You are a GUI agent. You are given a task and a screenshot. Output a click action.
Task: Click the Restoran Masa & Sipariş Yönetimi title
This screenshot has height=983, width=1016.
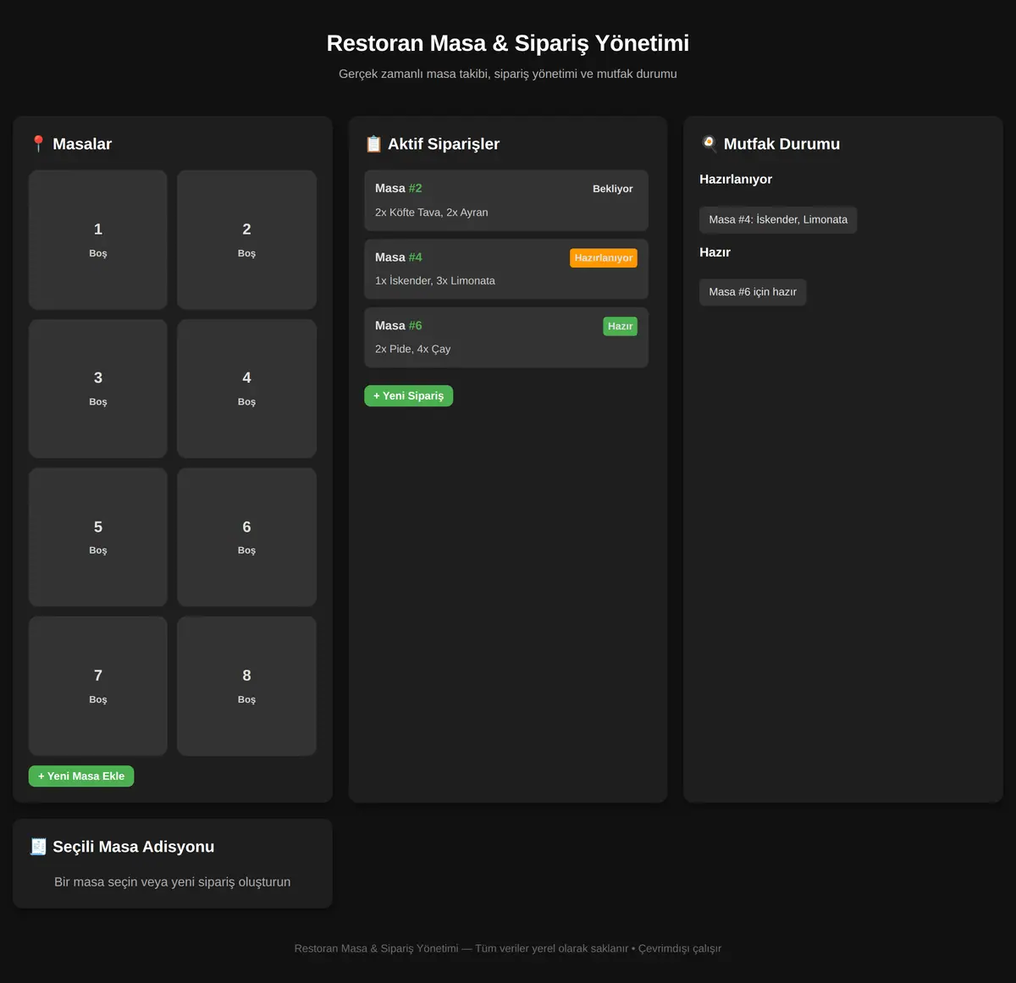click(x=508, y=43)
